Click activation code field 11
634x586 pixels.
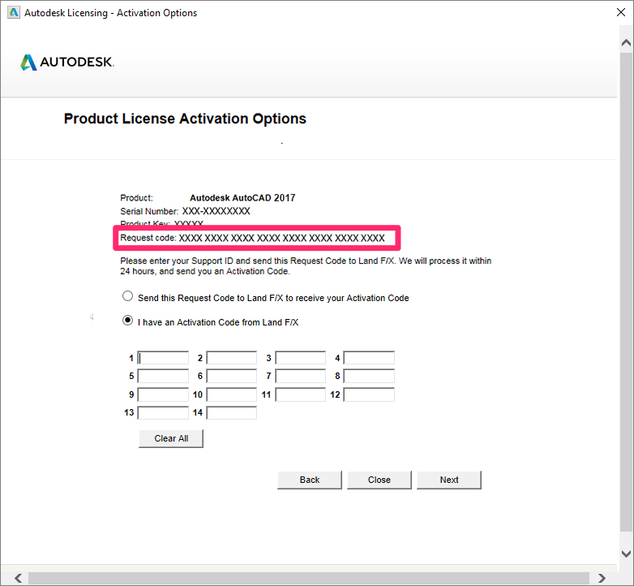(301, 394)
